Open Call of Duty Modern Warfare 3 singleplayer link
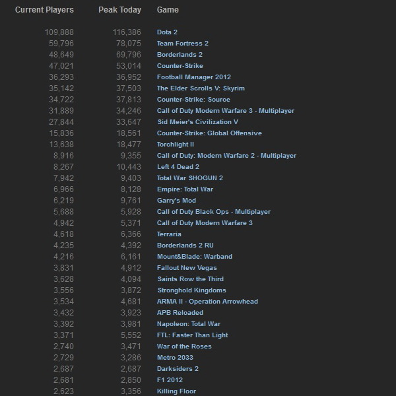 pos(205,223)
